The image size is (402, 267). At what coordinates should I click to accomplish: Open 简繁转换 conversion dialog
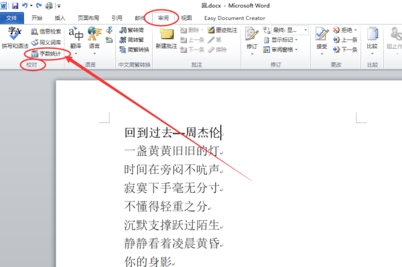tap(135, 50)
